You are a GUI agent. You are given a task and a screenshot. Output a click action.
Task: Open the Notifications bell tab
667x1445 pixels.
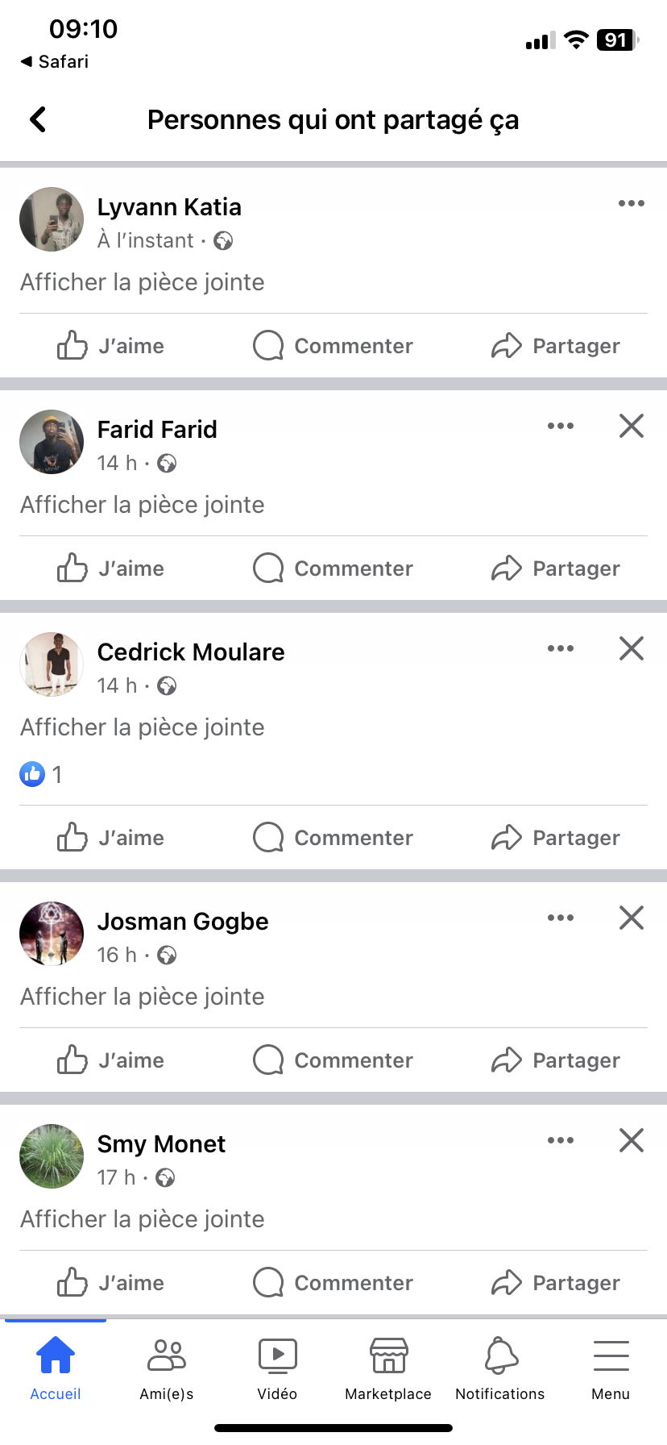pyautogui.click(x=499, y=1369)
